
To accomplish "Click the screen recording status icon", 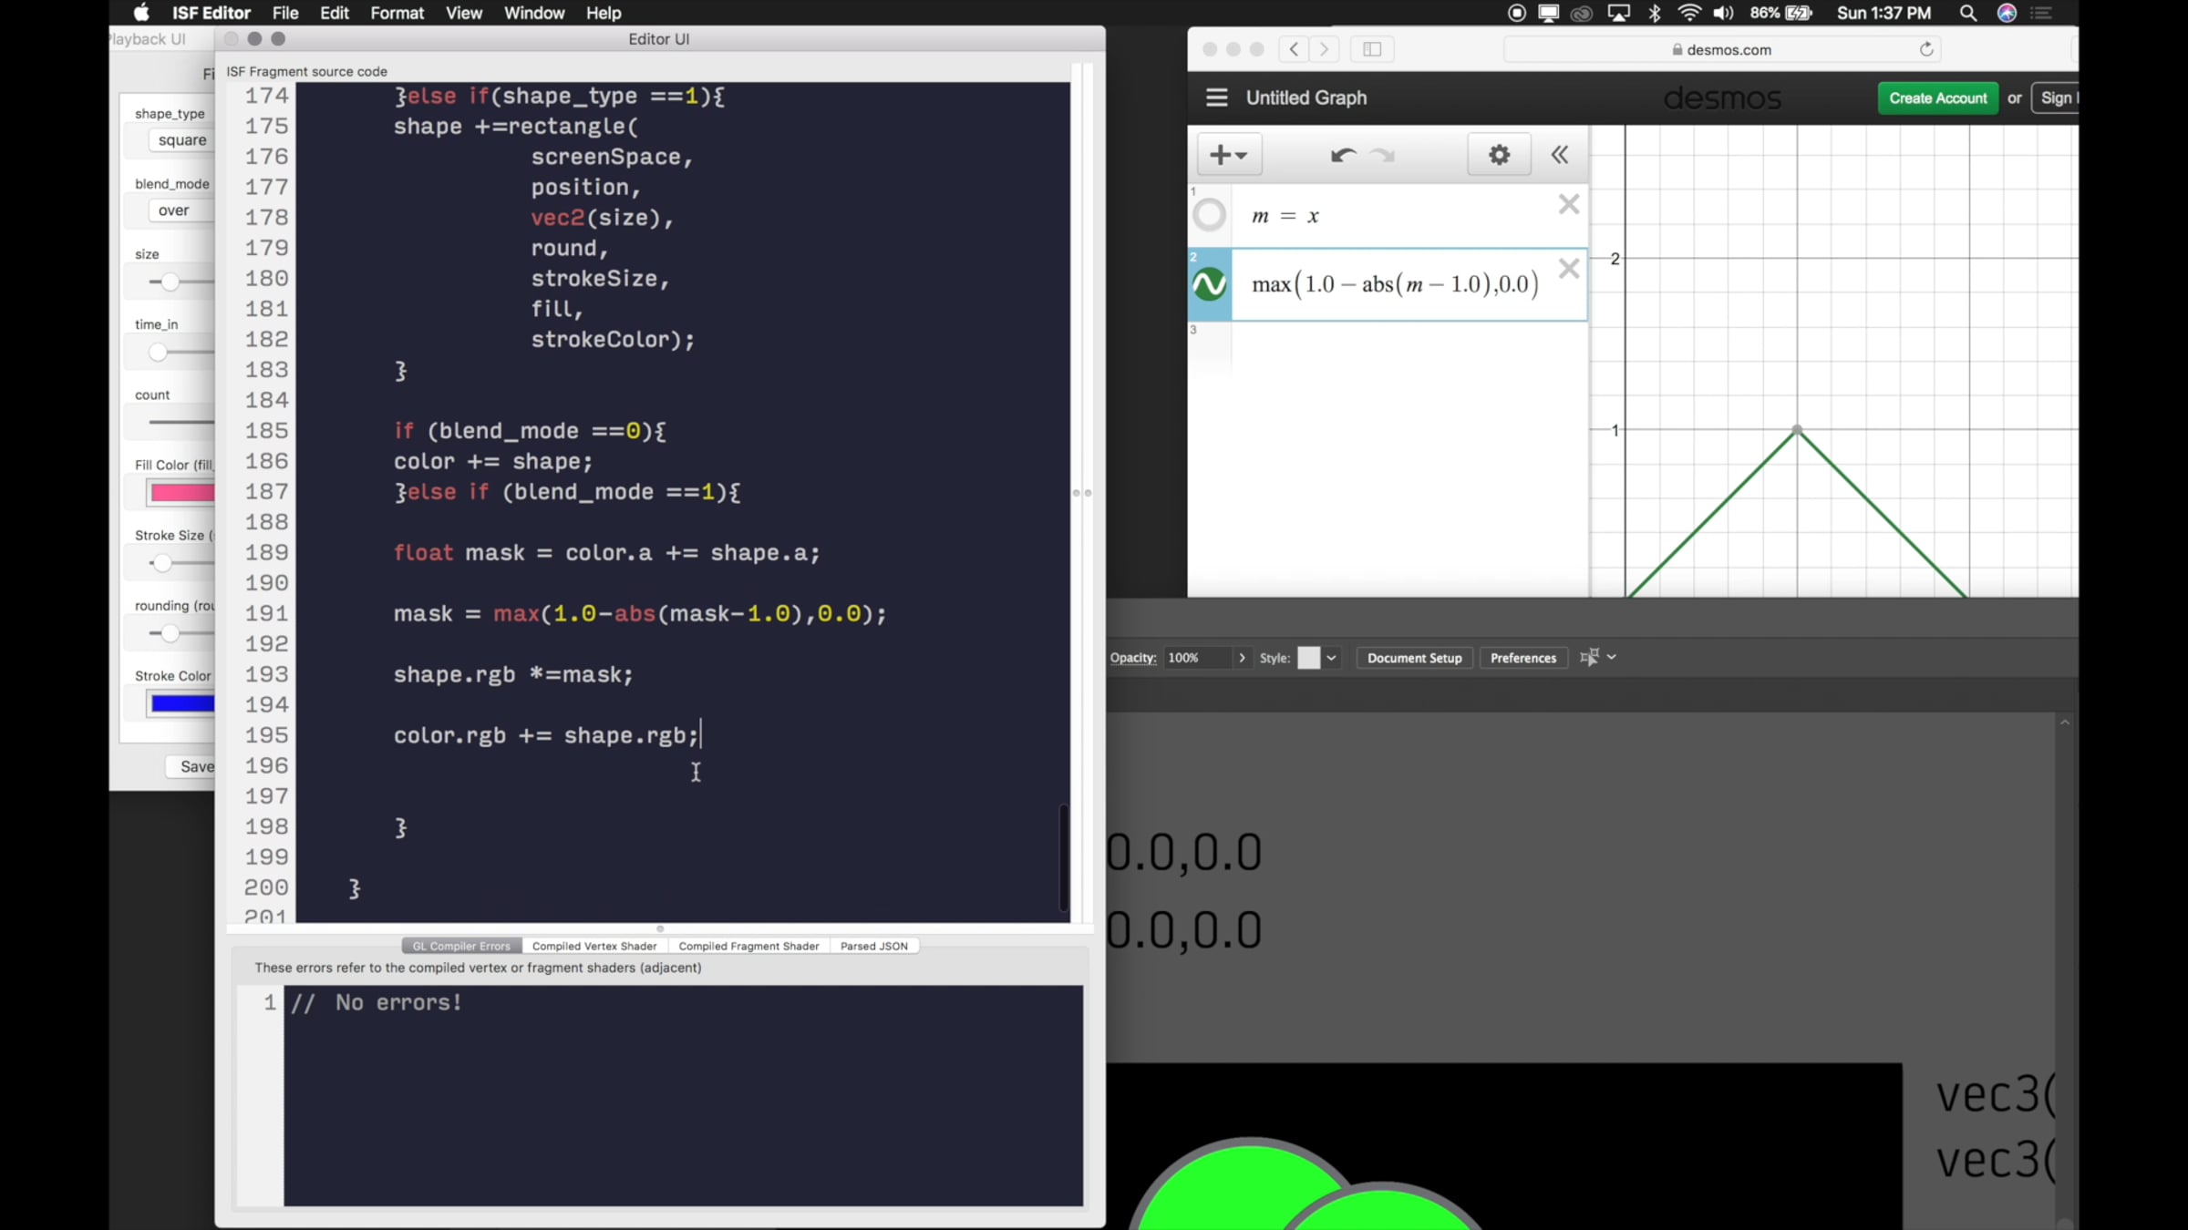I will coord(1517,13).
